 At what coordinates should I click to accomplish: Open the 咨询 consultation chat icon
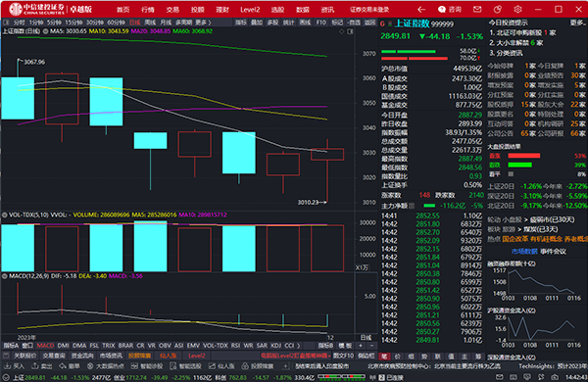point(442,10)
